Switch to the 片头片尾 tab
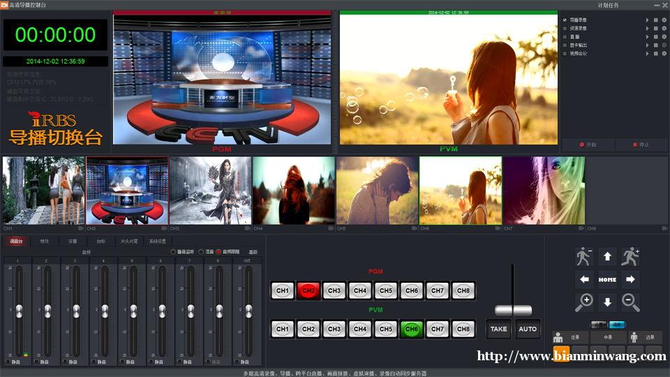This screenshot has height=377, width=670. [x=129, y=242]
